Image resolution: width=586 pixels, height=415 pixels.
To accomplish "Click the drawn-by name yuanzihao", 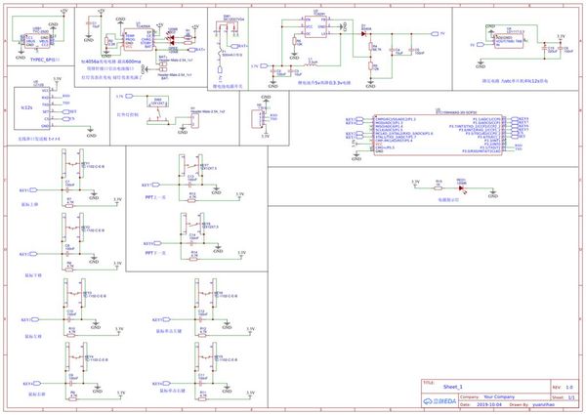I will [x=543, y=404].
